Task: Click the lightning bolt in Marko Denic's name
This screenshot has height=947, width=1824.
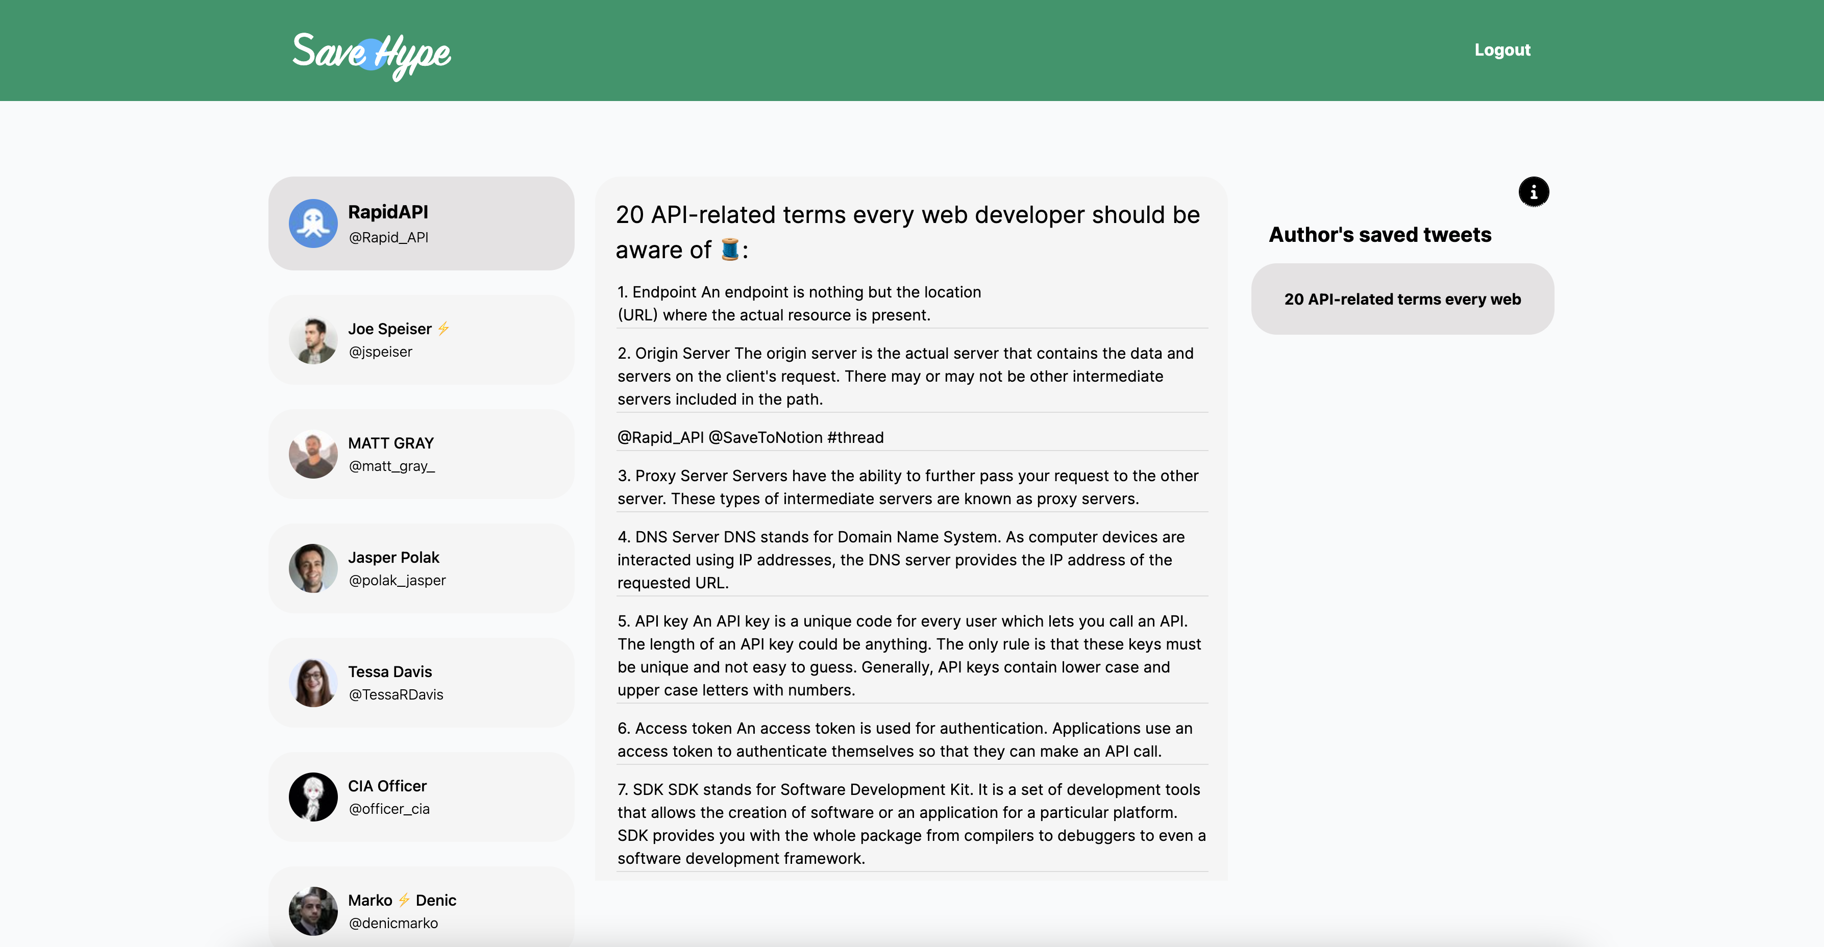Action: (x=404, y=900)
